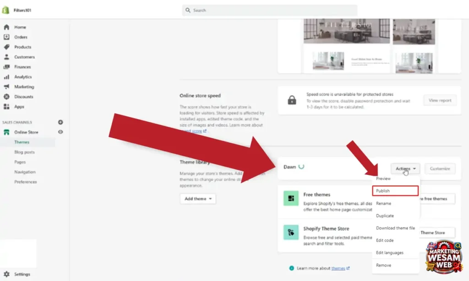469x281 pixels.
Task: Click the Marketing megaphone icon
Action: point(6,86)
